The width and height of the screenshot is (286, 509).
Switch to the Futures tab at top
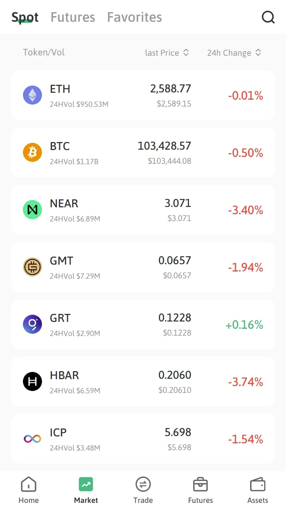tap(73, 17)
